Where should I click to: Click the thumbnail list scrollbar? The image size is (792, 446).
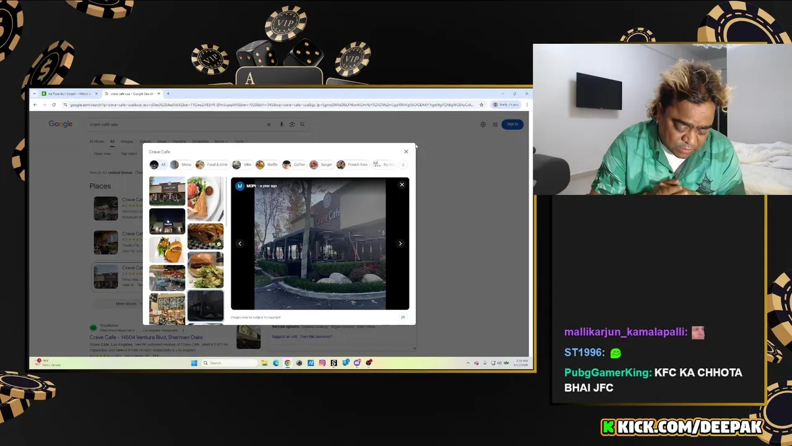tap(226, 201)
